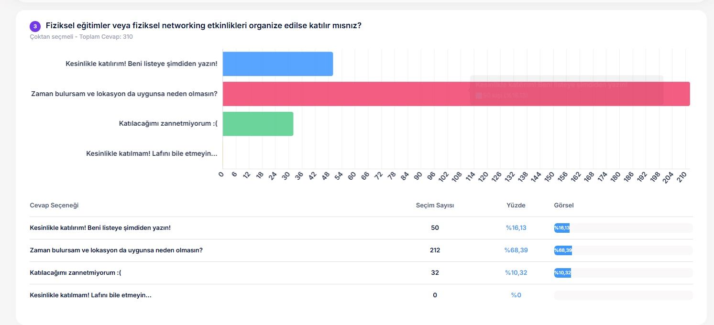The height and width of the screenshot is (325, 714).
Task: Click the %16,13 percentage text
Action: (516, 228)
